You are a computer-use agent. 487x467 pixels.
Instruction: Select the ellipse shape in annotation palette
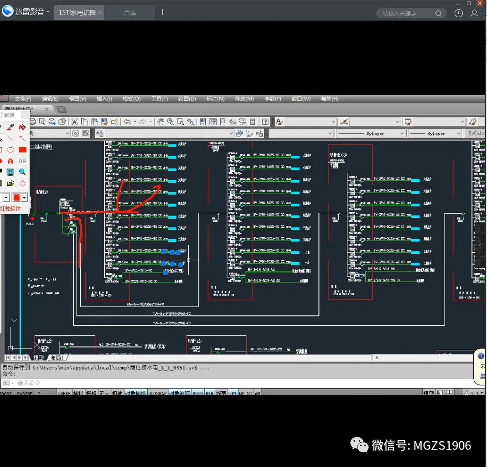[10, 150]
